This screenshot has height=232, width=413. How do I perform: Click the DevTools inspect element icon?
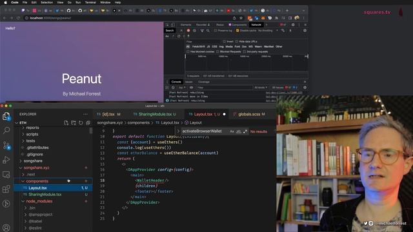(x=167, y=24)
